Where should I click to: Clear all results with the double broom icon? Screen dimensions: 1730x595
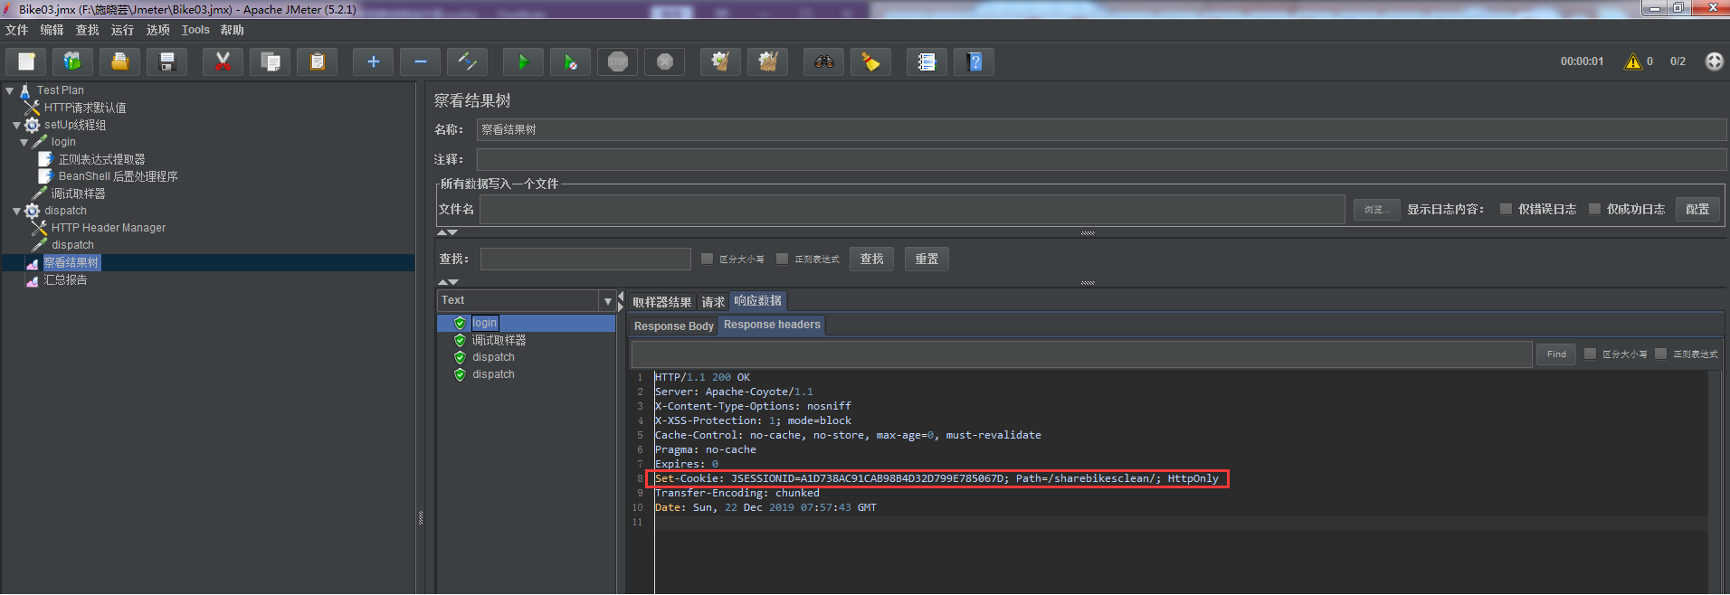coord(767,61)
